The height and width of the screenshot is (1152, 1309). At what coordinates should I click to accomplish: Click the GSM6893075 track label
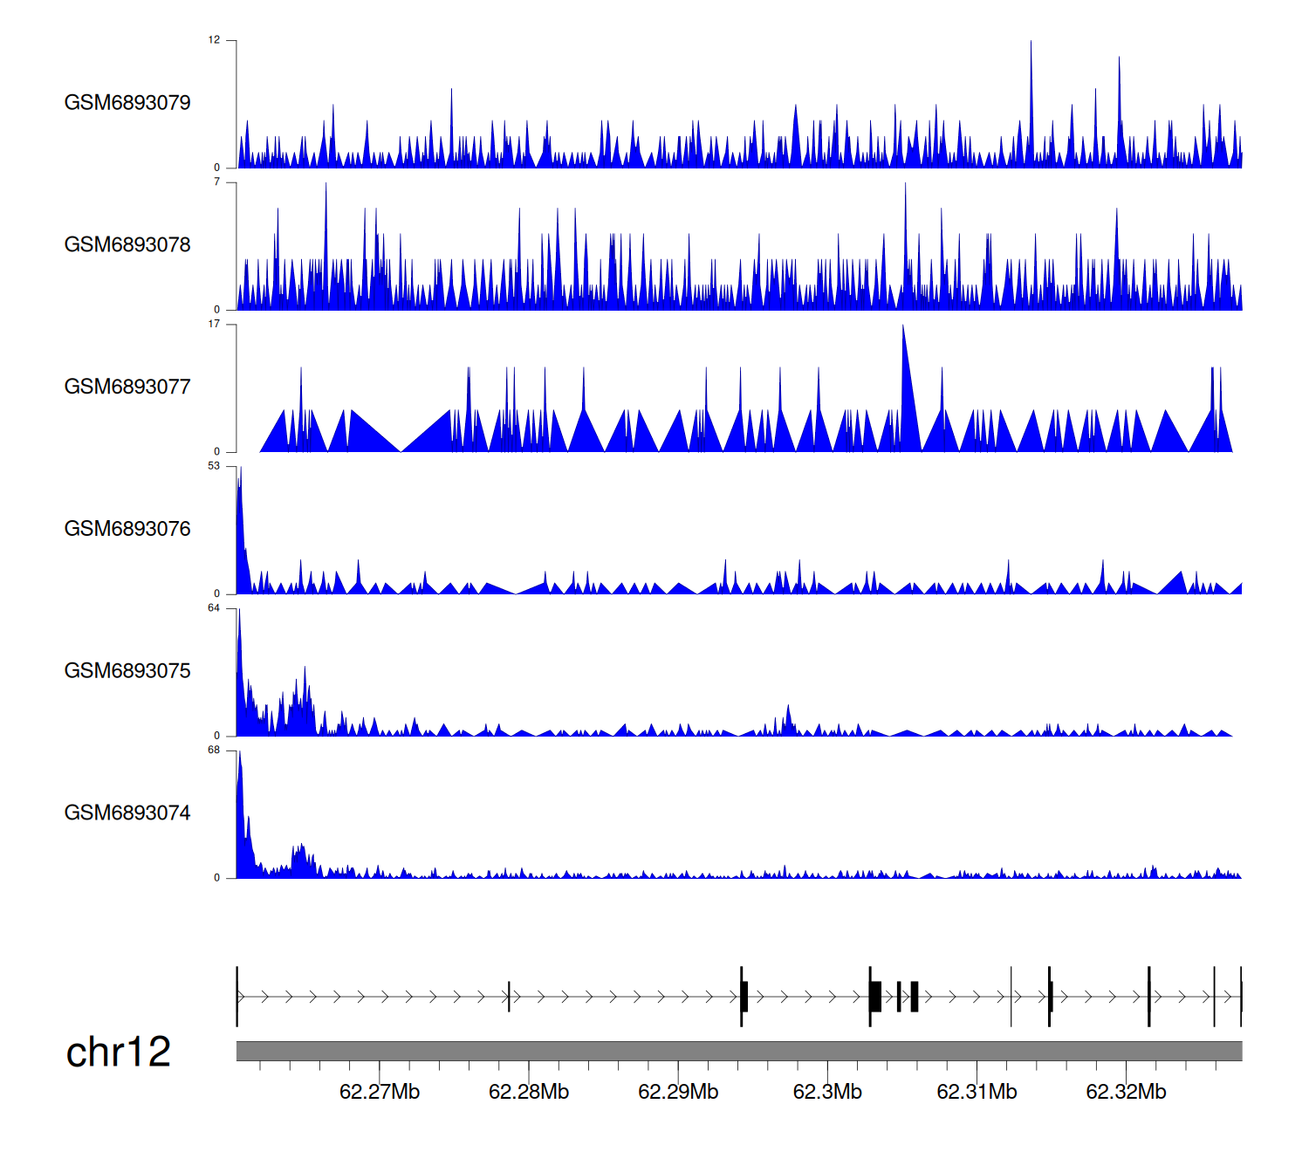point(127,671)
